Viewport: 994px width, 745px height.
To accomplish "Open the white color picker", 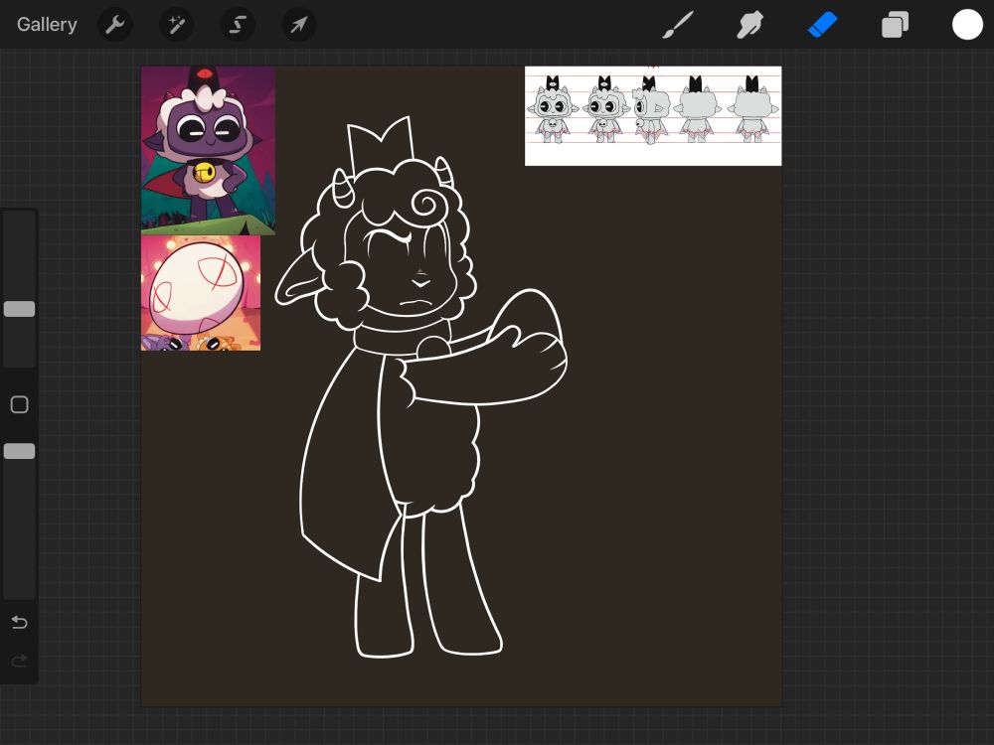I will point(967,25).
